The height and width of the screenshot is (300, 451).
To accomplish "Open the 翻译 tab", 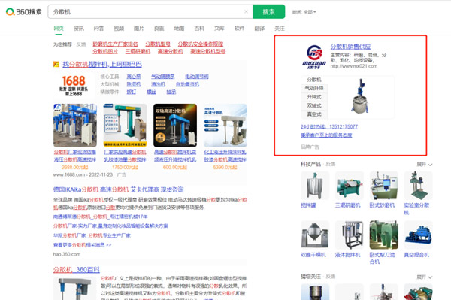I will (259, 28).
